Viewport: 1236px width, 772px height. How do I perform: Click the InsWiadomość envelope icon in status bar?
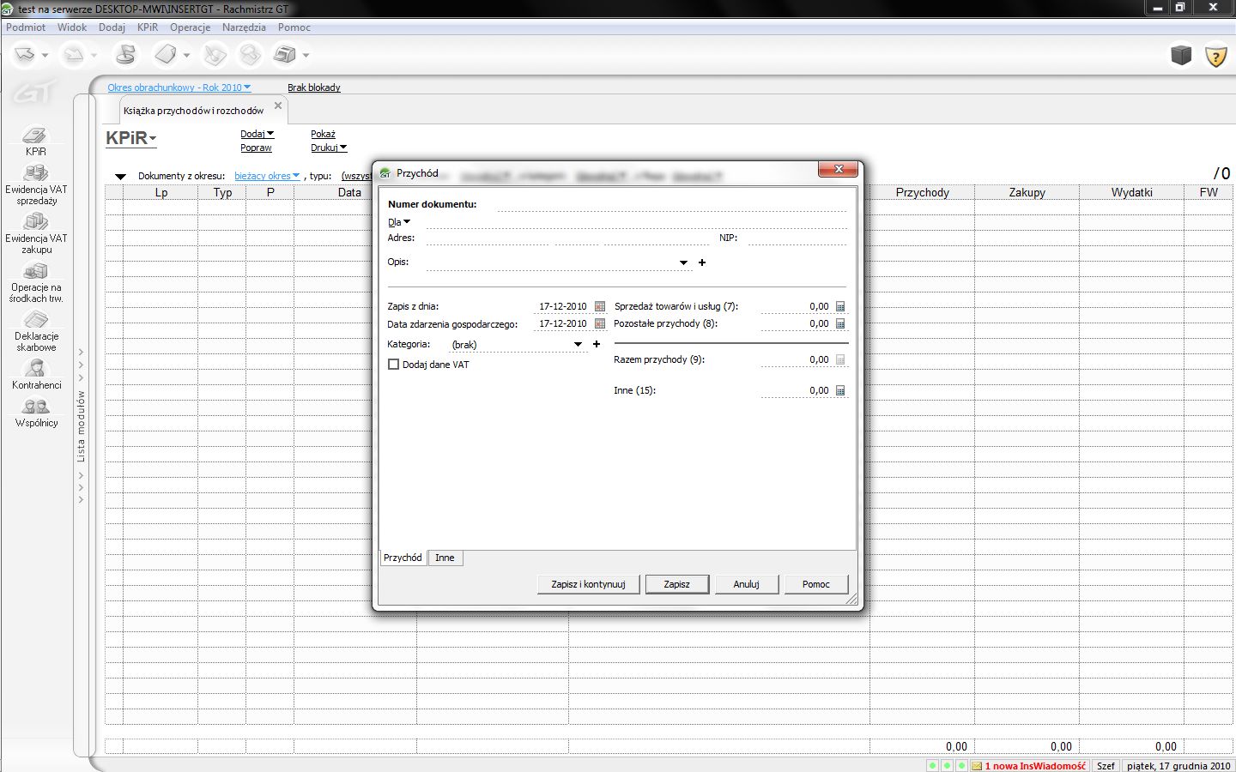[x=977, y=766]
